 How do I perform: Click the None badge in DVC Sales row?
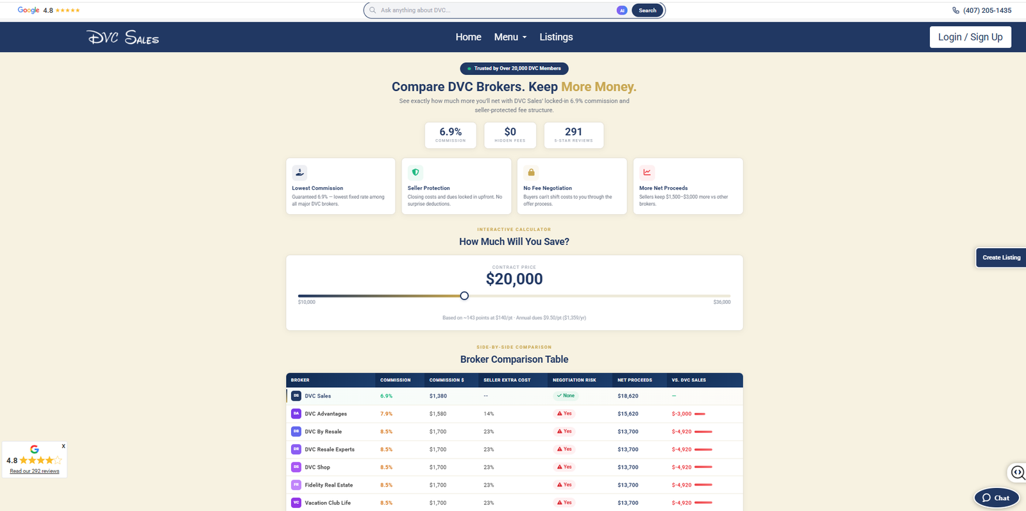click(x=566, y=396)
